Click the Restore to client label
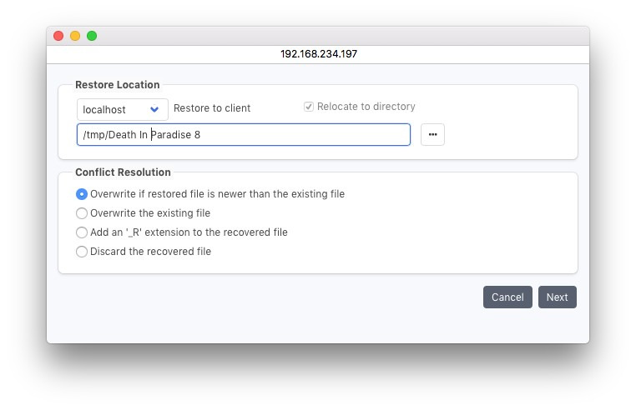636x410 pixels. [212, 108]
